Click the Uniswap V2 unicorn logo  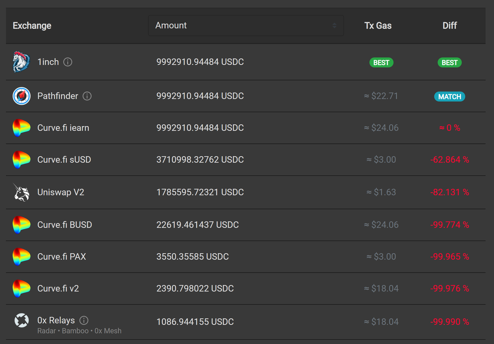tap(21, 192)
